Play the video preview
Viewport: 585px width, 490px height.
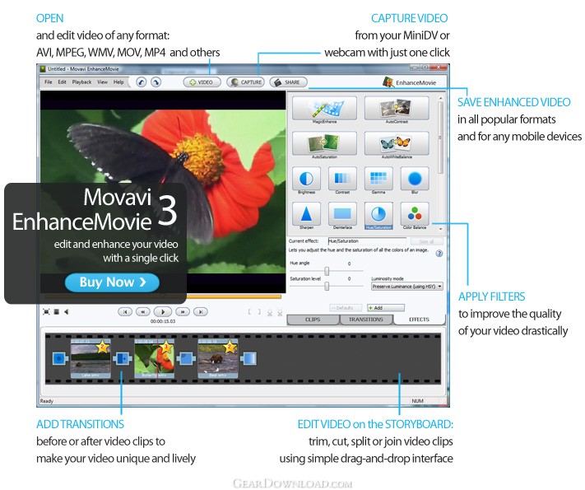click(x=163, y=312)
